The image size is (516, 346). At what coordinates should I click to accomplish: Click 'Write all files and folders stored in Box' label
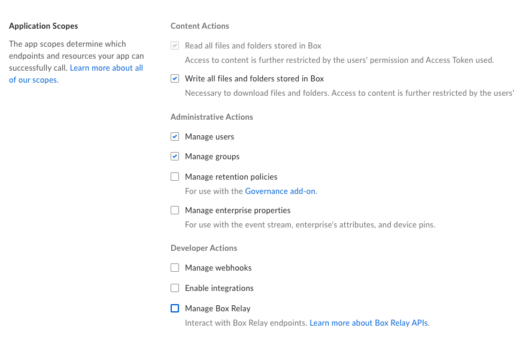click(x=254, y=78)
